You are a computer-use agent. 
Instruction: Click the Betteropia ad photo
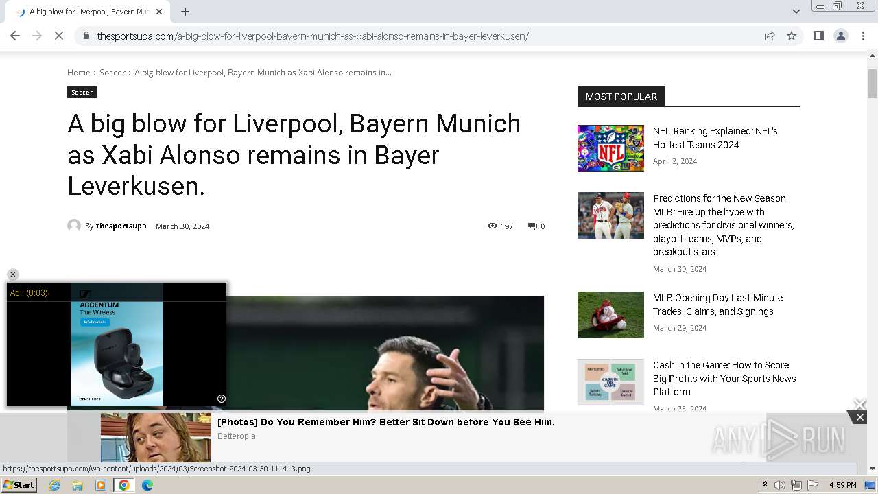(156, 438)
